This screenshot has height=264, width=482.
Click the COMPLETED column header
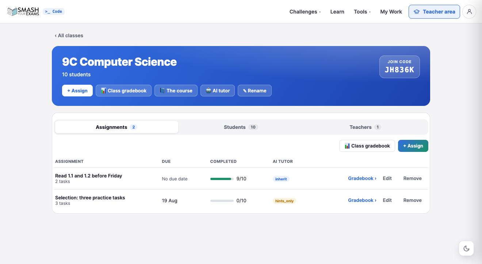pyautogui.click(x=223, y=161)
